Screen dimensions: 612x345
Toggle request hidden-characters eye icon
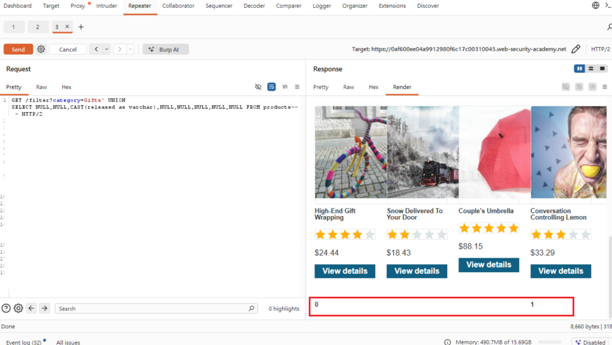point(258,87)
